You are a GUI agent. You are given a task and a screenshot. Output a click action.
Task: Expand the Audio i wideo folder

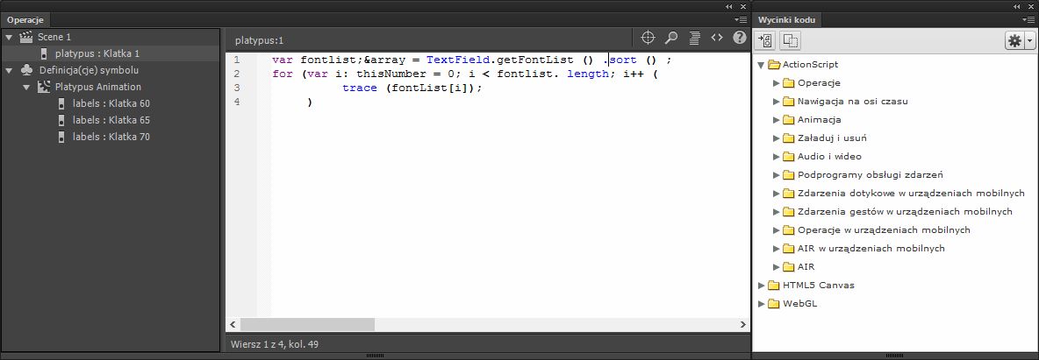776,157
